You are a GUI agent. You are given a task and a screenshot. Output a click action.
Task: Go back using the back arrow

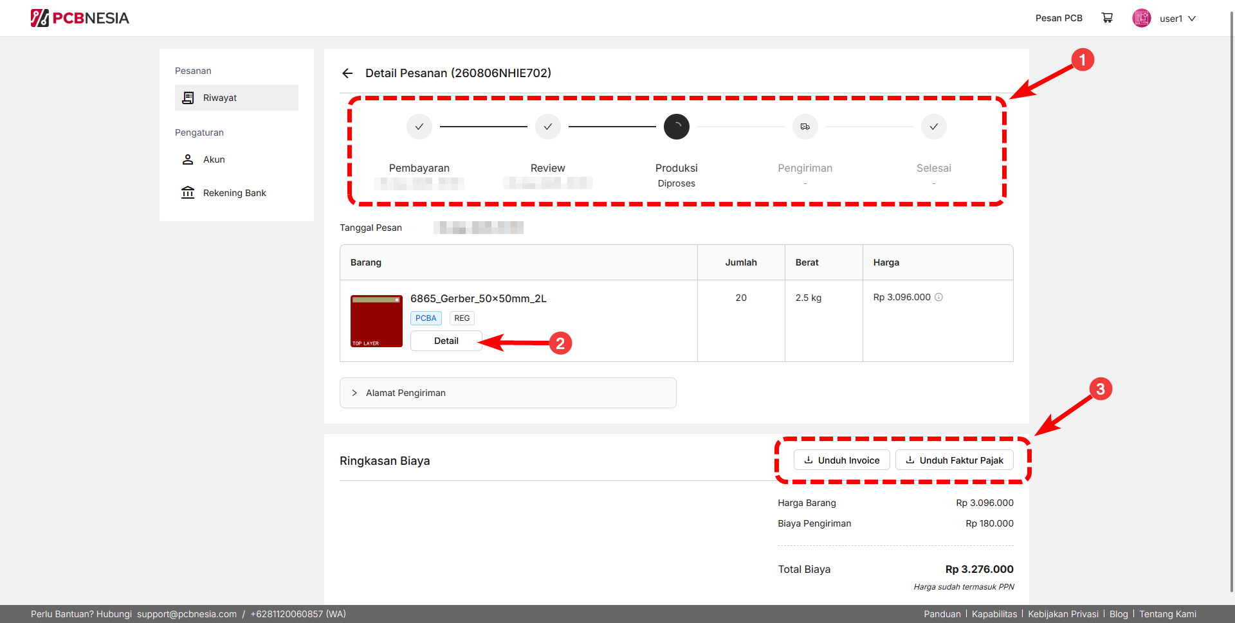click(347, 73)
